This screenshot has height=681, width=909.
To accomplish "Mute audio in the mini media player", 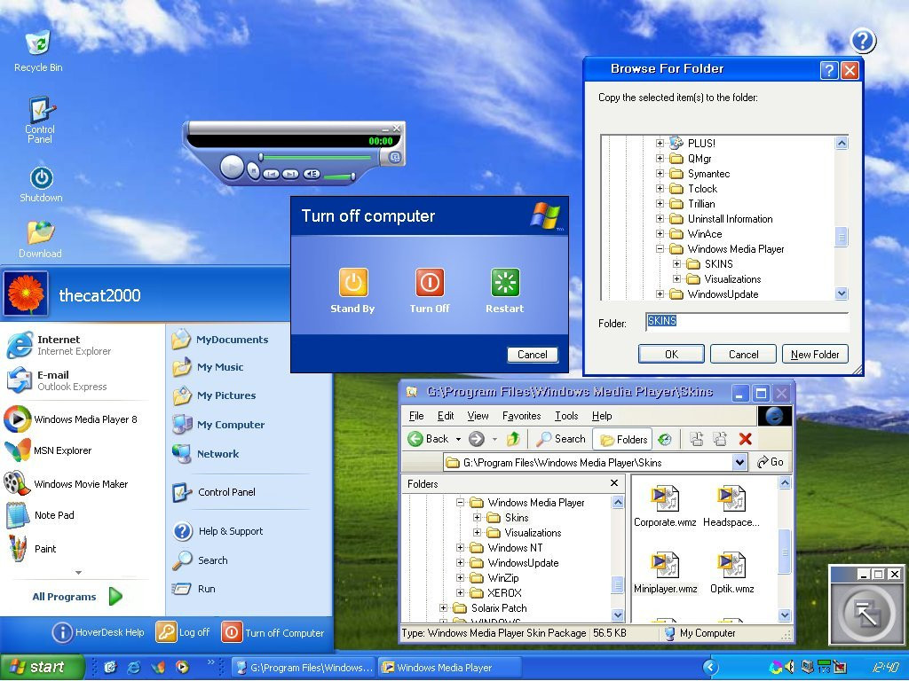I will (x=312, y=174).
